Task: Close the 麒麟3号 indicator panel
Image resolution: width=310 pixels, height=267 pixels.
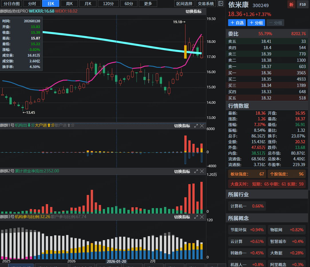Action: [x=202, y=217]
